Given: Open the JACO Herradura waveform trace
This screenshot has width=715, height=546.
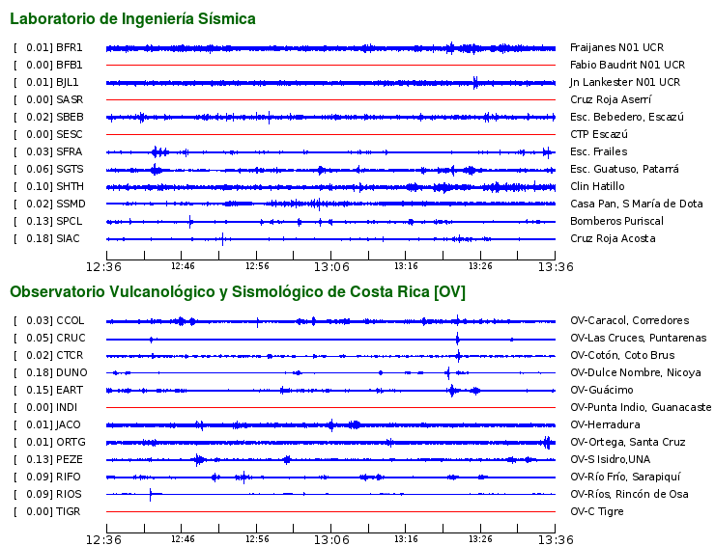Looking at the screenshot, I should coord(330,425).
